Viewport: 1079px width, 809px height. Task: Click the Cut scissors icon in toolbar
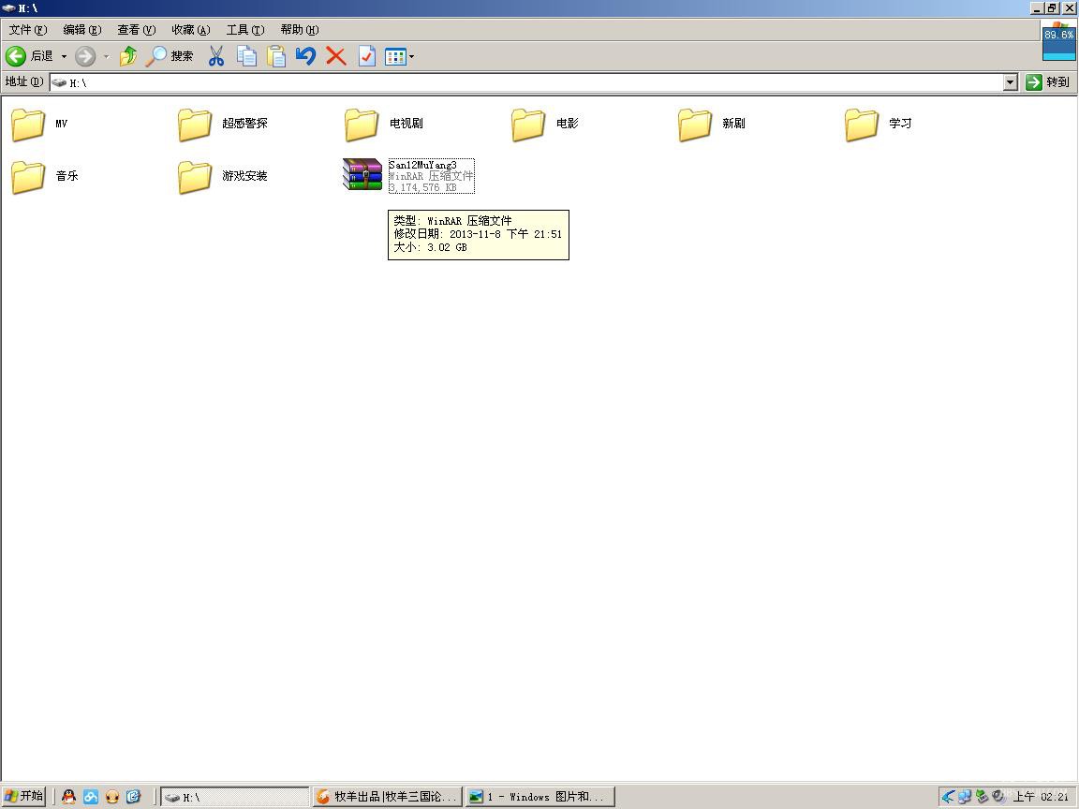tap(216, 56)
